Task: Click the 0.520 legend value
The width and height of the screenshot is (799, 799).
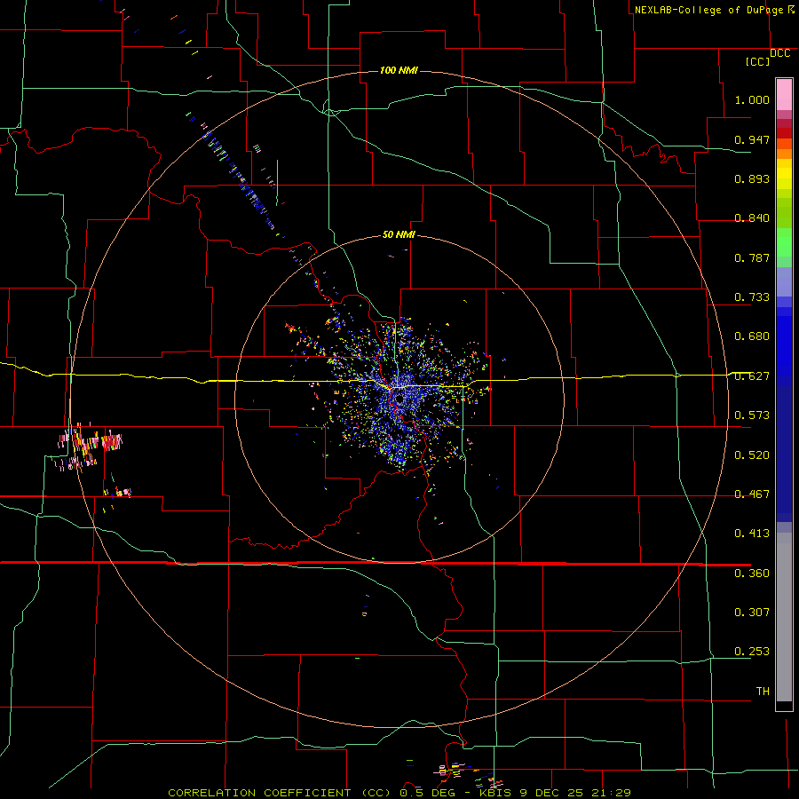Action: click(x=752, y=455)
